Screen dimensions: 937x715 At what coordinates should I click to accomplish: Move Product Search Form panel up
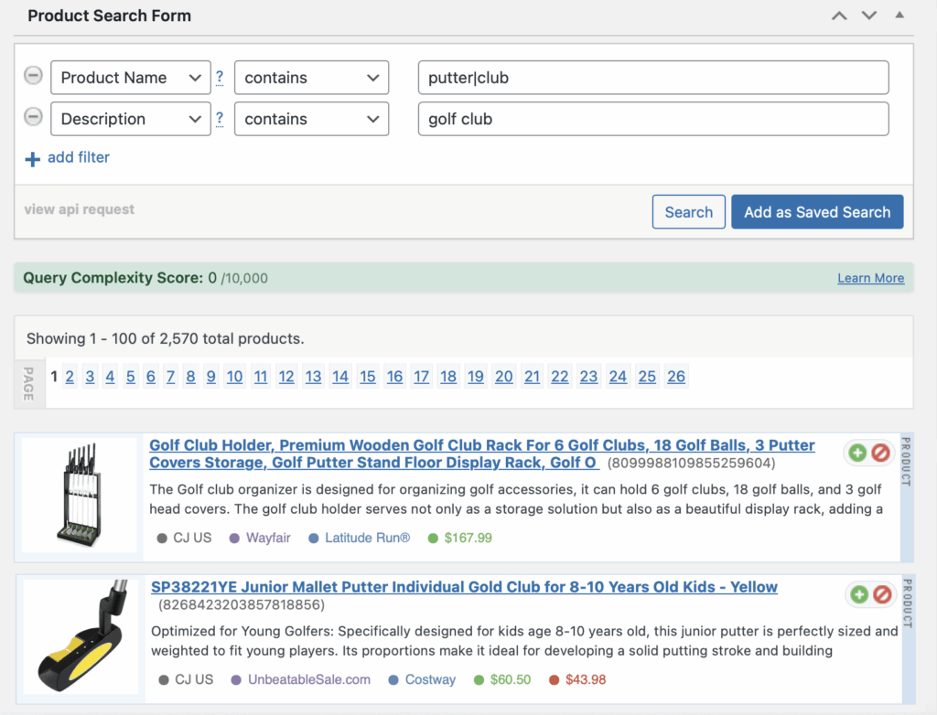839,16
